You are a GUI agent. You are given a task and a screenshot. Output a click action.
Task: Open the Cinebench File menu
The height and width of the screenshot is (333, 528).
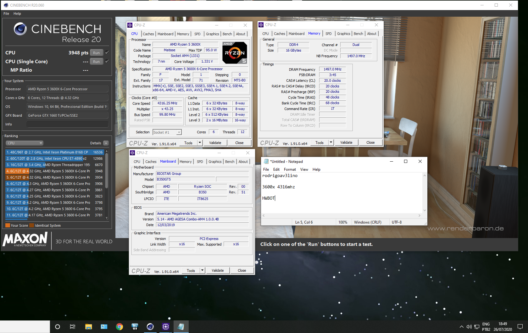(6, 14)
